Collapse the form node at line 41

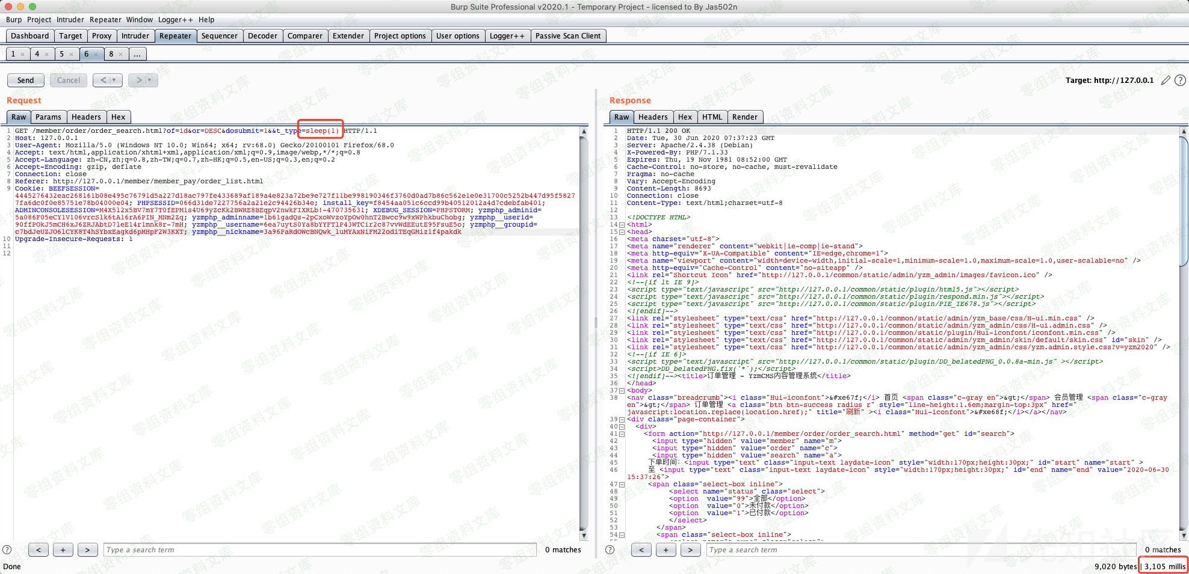[622, 434]
